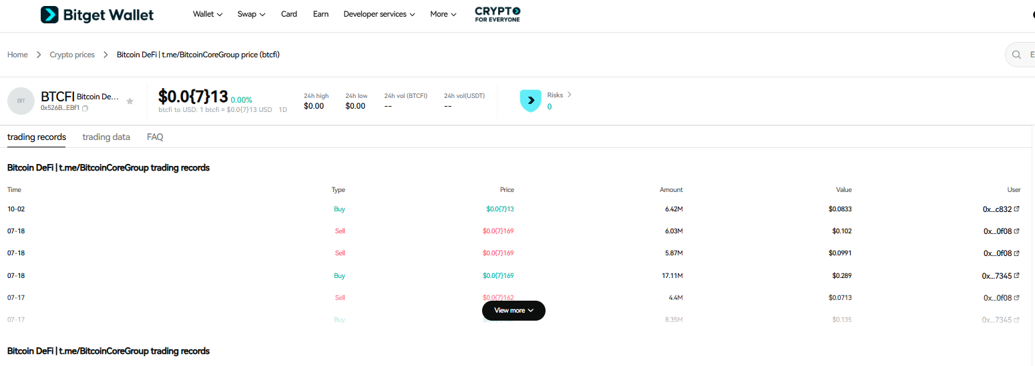This screenshot has height=366, width=1035.
Task: Open the external link for the 17.11M buy row
Action: pyautogui.click(x=1017, y=275)
